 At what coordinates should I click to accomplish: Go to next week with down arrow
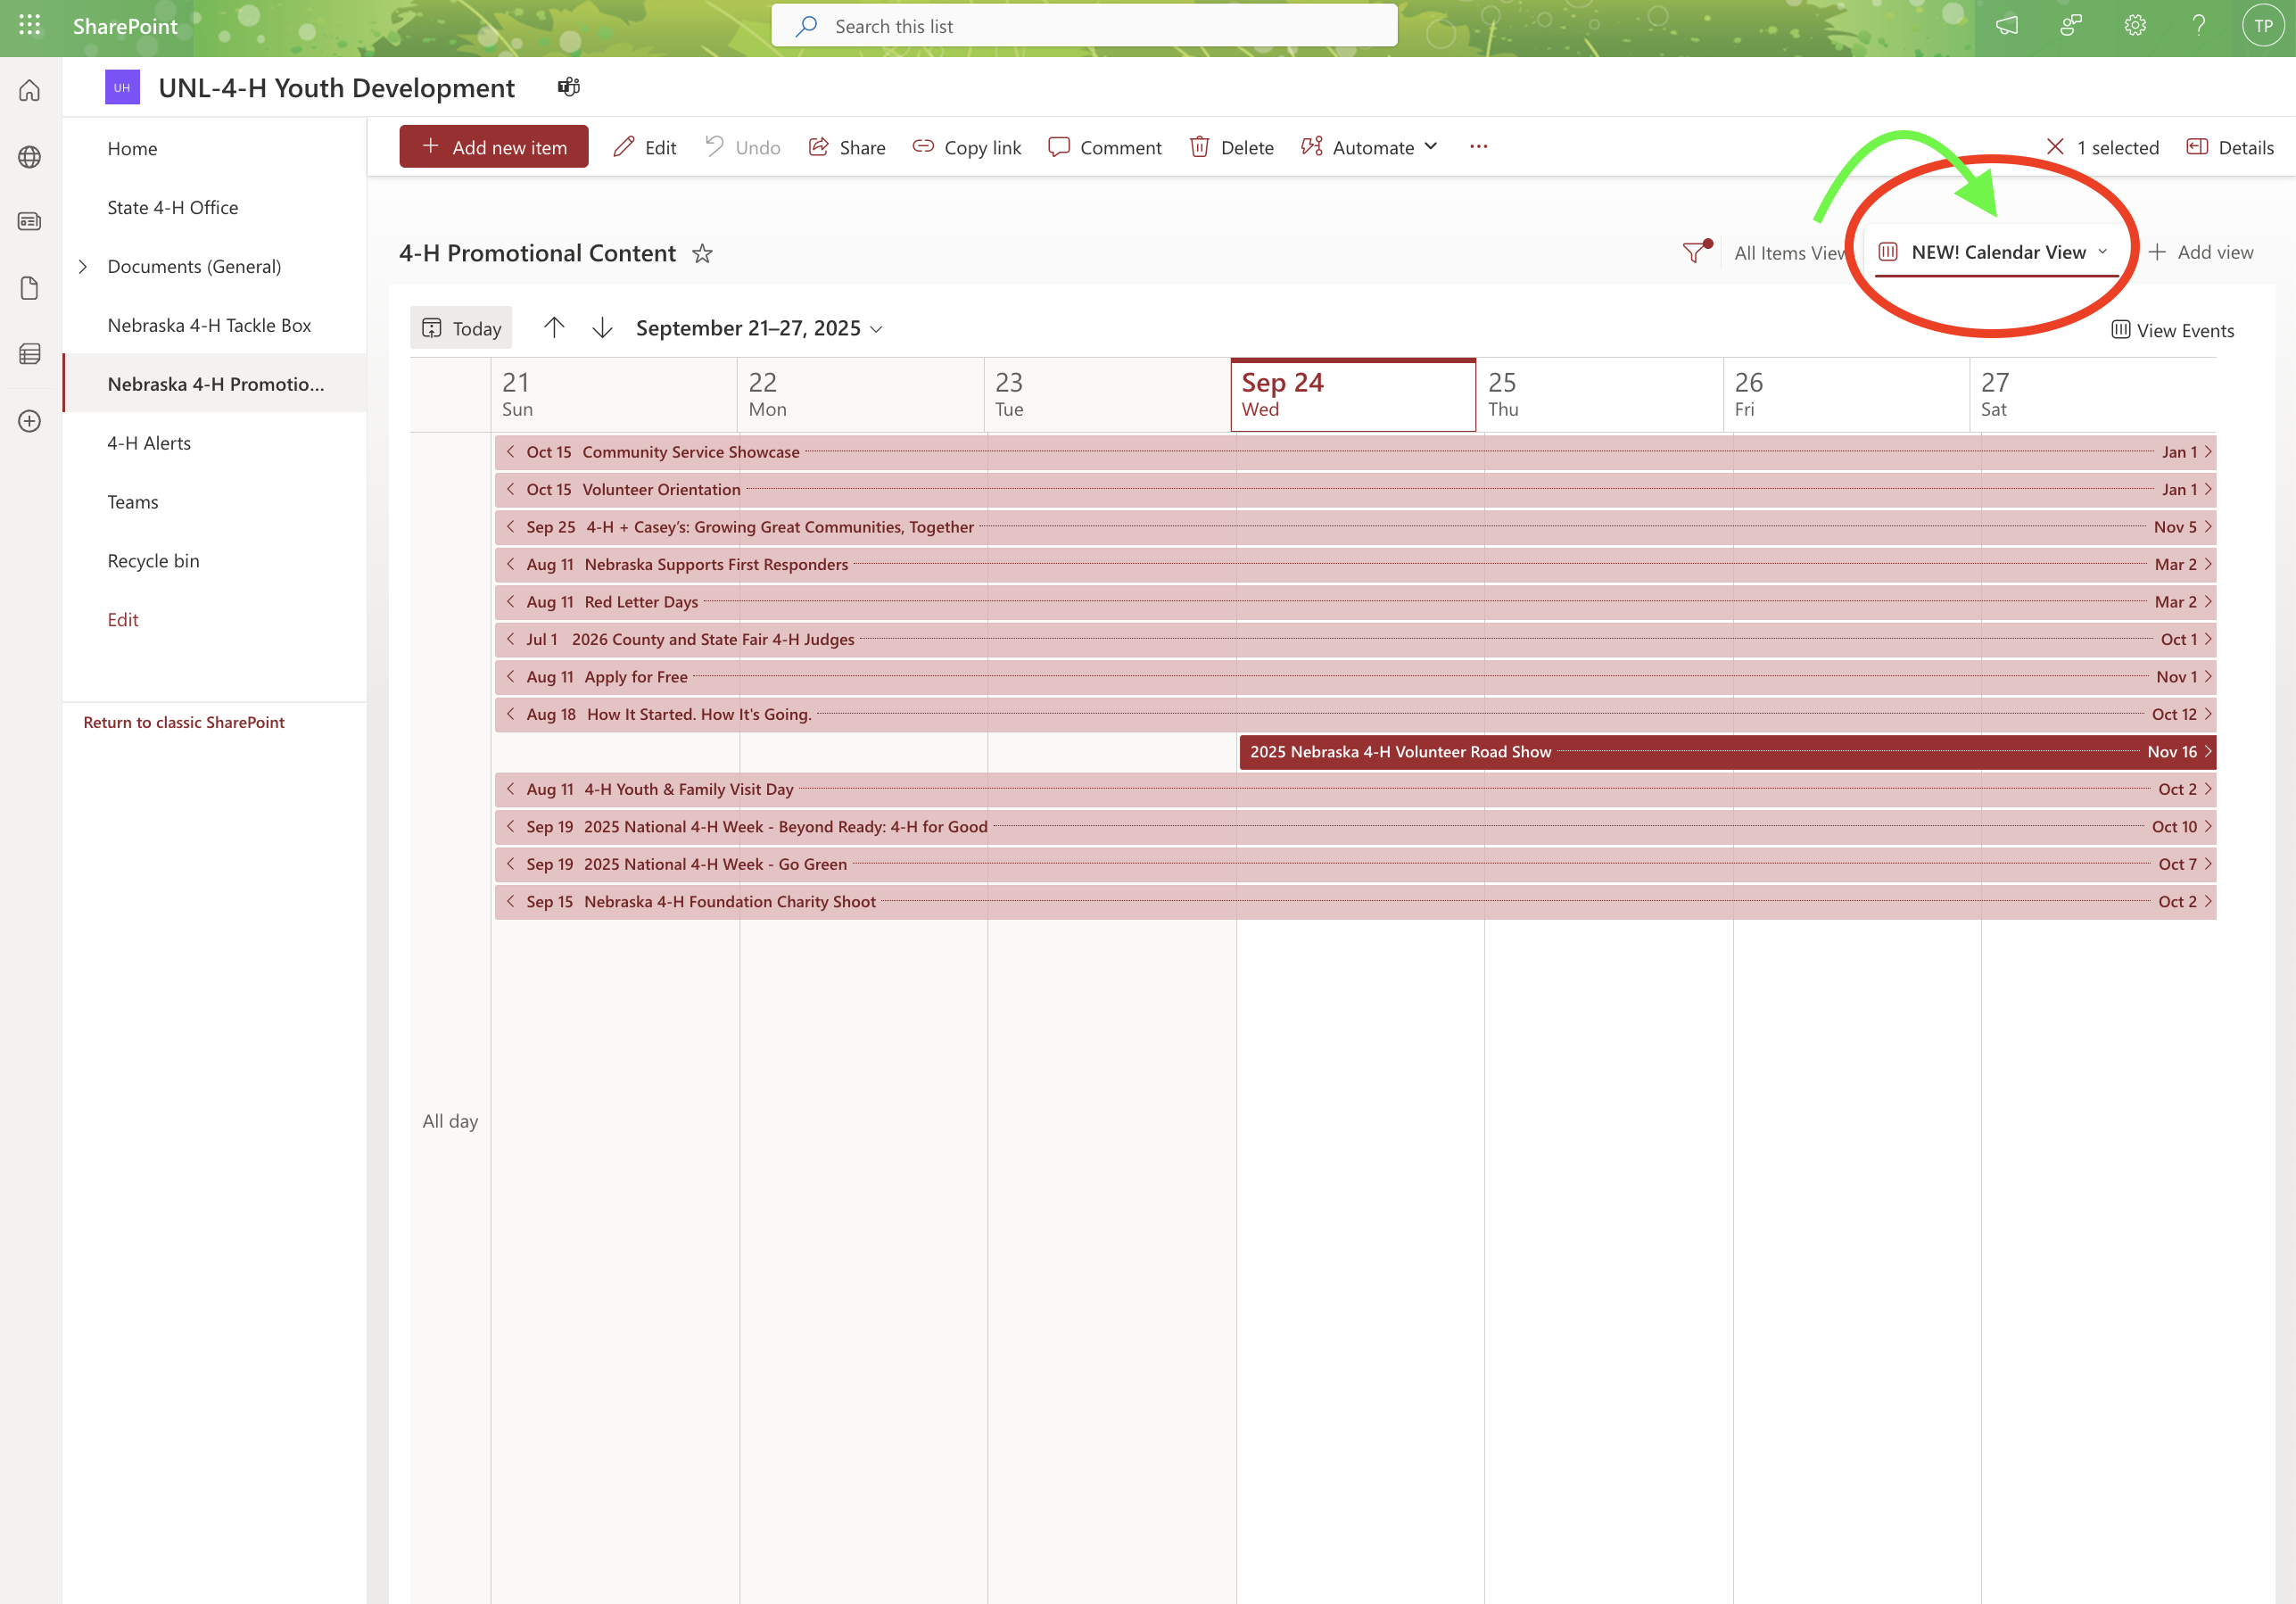(602, 328)
